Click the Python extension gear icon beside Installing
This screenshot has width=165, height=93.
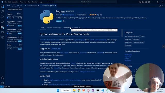click(x=64, y=21)
